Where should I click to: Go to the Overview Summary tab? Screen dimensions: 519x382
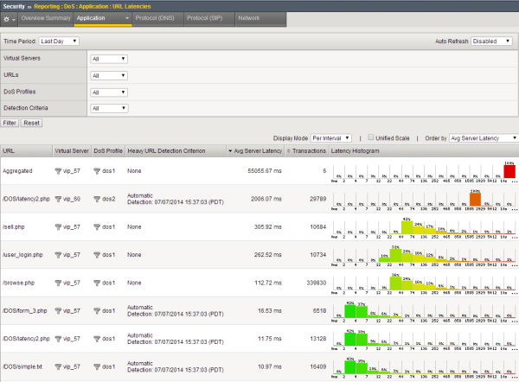coord(44,17)
